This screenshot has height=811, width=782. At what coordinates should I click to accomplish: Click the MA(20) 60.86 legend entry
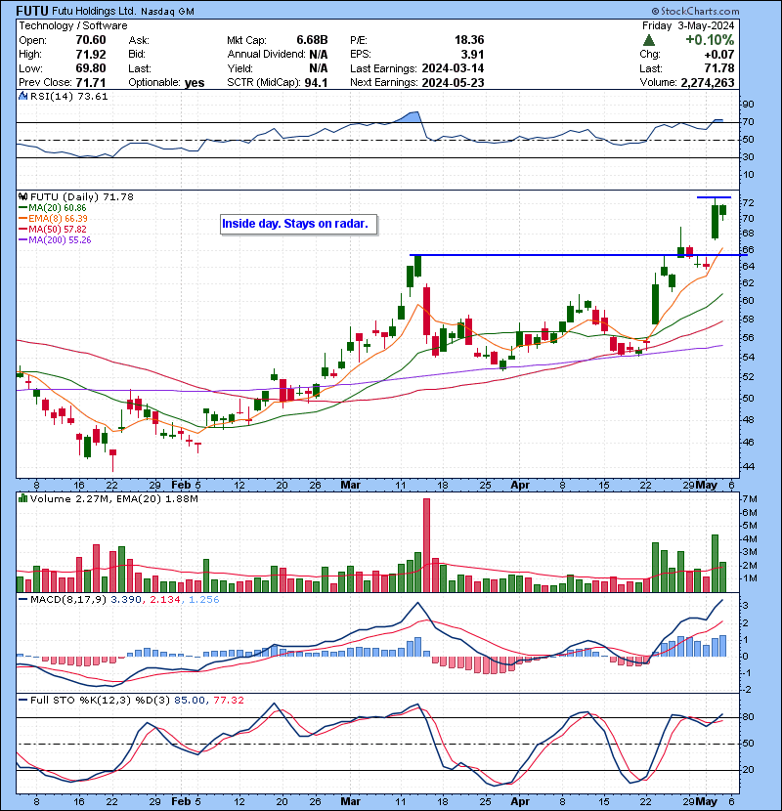coord(53,207)
